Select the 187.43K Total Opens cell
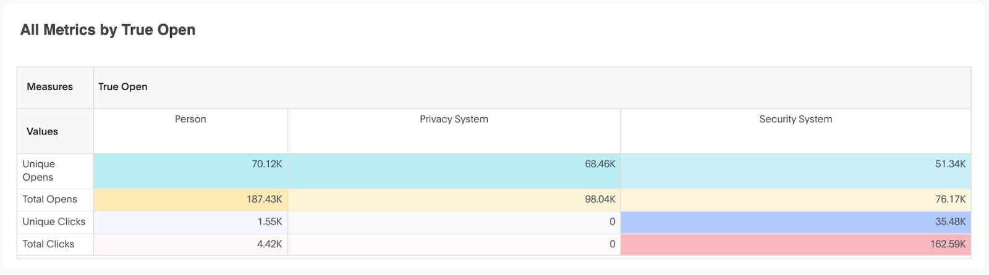This screenshot has height=275, width=989. click(190, 200)
